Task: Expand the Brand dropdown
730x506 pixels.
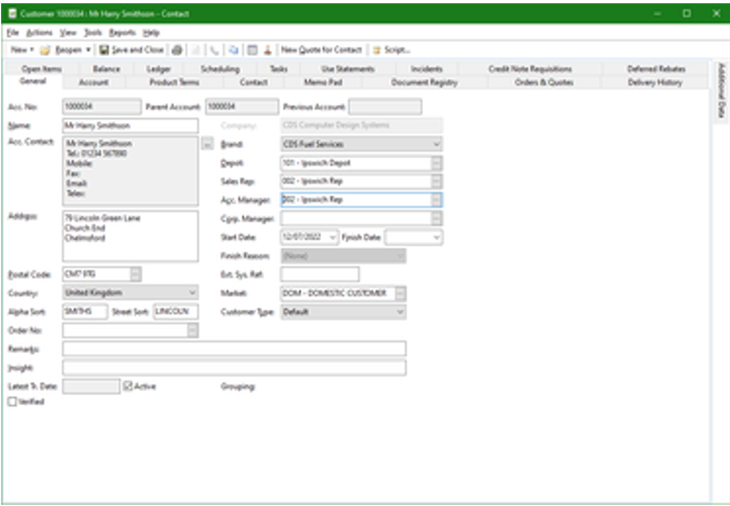Action: (x=436, y=144)
